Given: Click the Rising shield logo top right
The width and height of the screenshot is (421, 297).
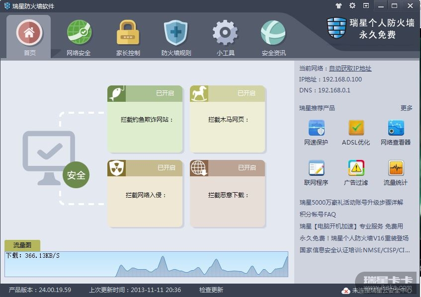Looking at the screenshot, I should pyautogui.click(x=337, y=28).
